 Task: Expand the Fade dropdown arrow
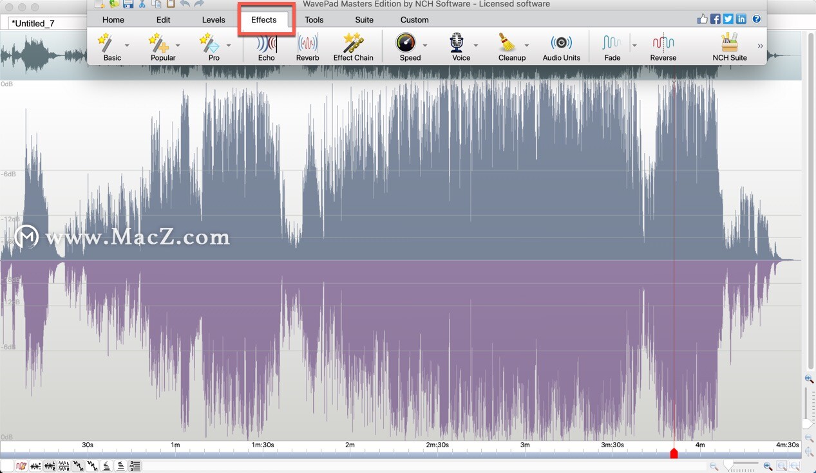634,46
